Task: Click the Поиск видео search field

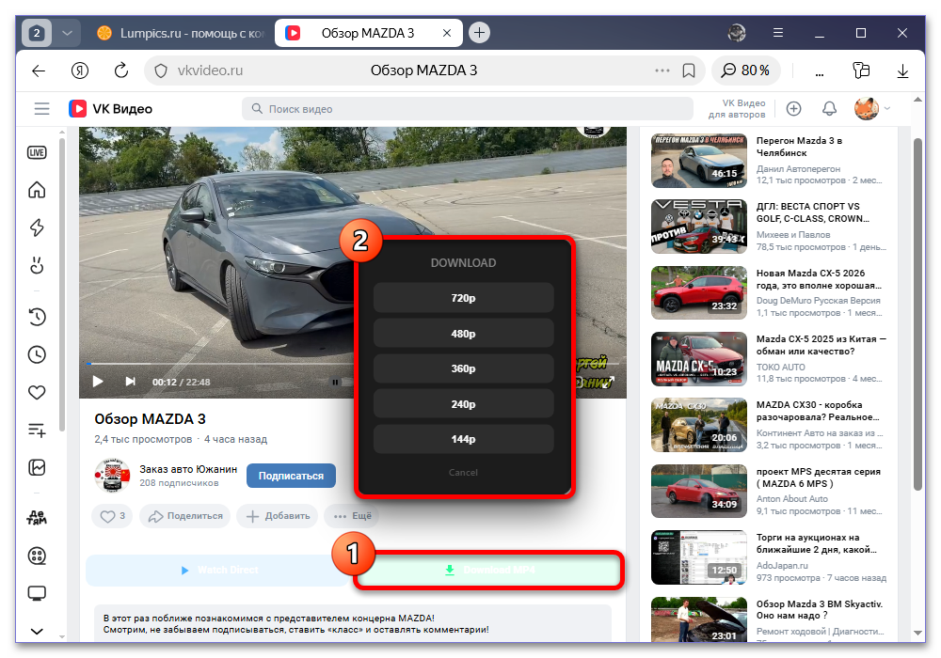Action: click(x=468, y=108)
